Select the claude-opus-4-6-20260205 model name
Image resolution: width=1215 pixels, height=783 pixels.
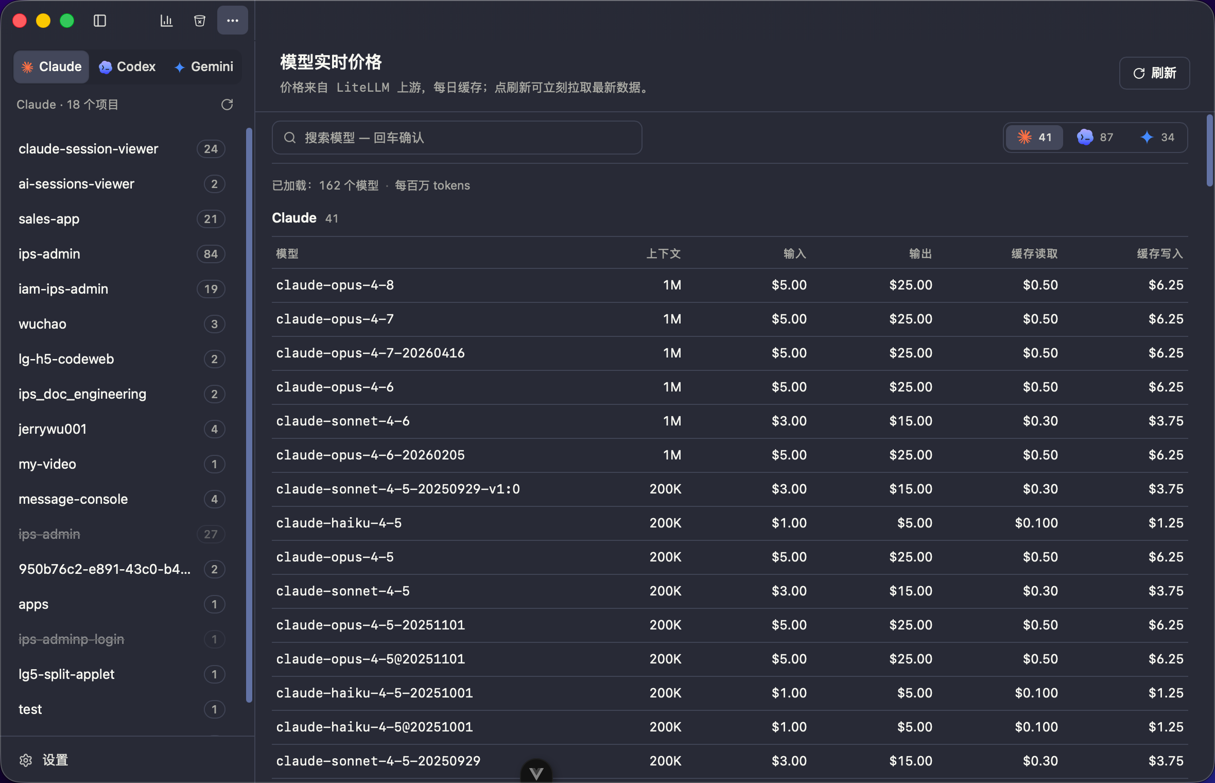pyautogui.click(x=371, y=455)
